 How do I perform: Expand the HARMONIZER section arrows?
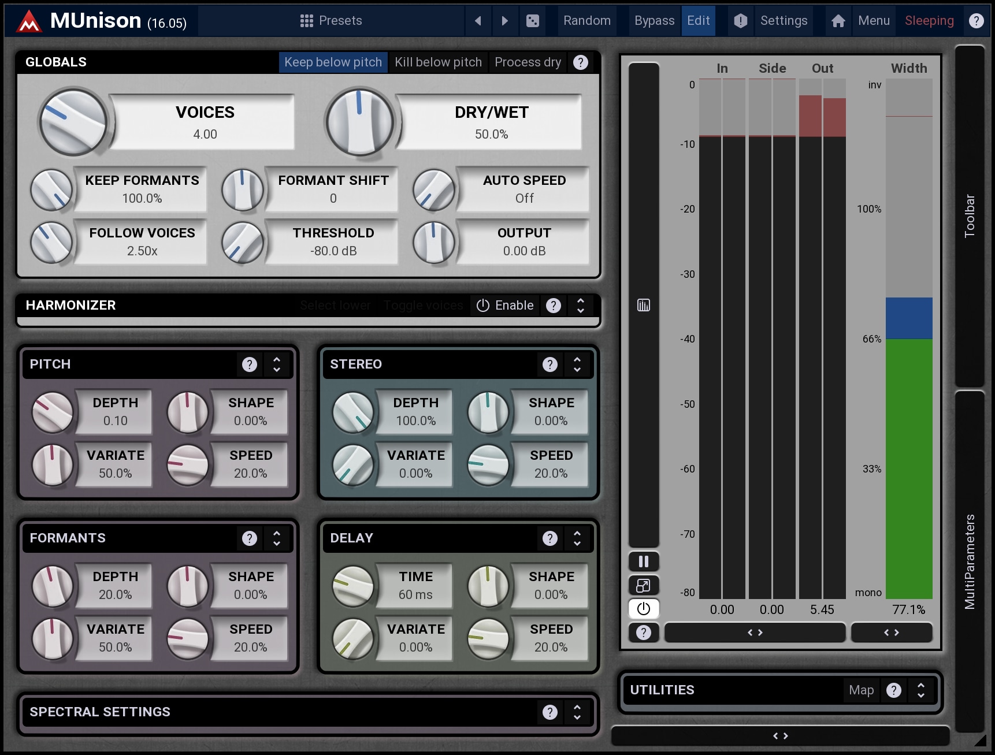580,306
